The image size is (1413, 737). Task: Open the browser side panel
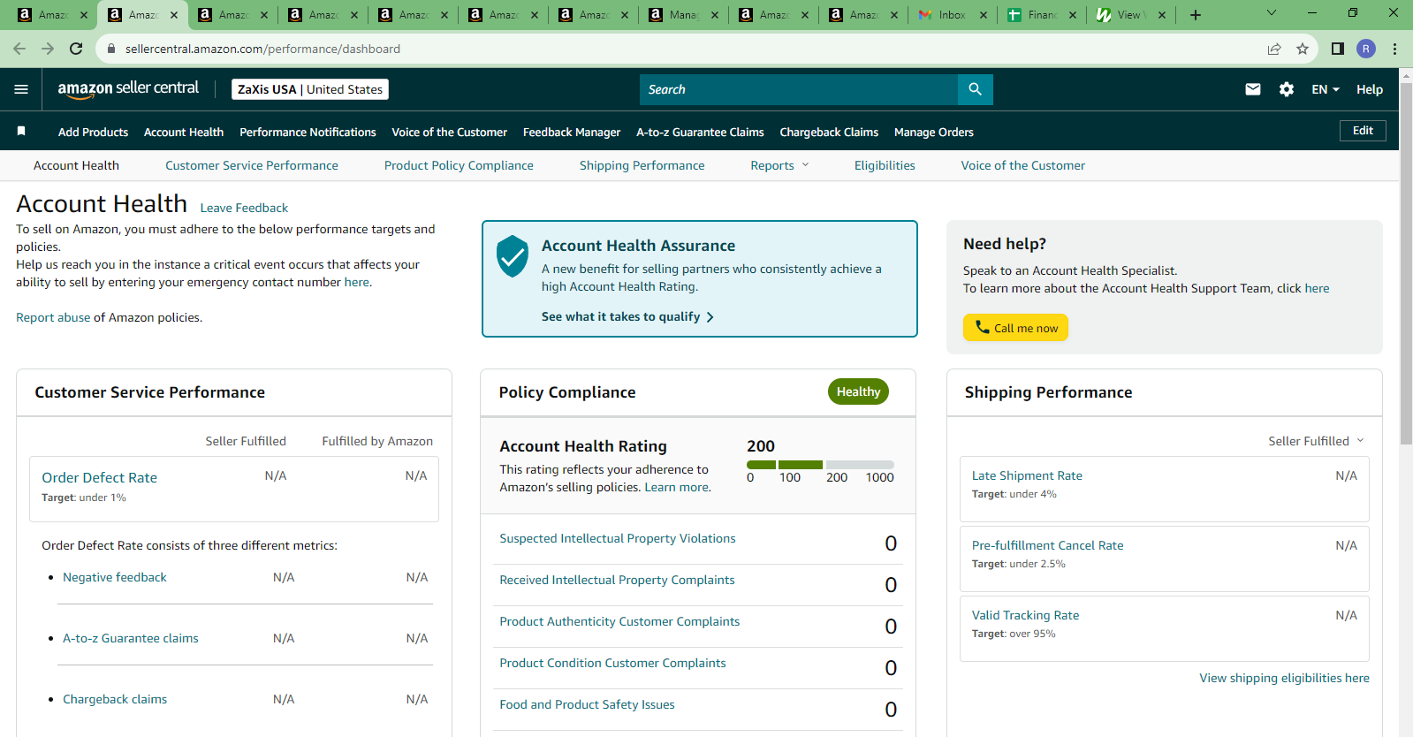tap(1338, 49)
